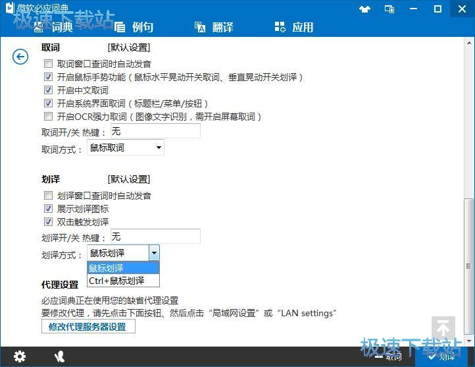Toggle 双击触发划译 checkbox
This screenshot has height=367, width=475.
48,222
